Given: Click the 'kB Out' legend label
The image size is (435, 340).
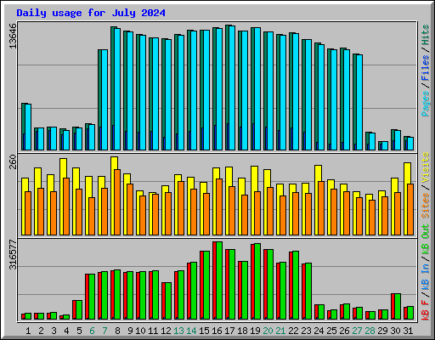Looking at the screenshot, I should (x=426, y=239).
